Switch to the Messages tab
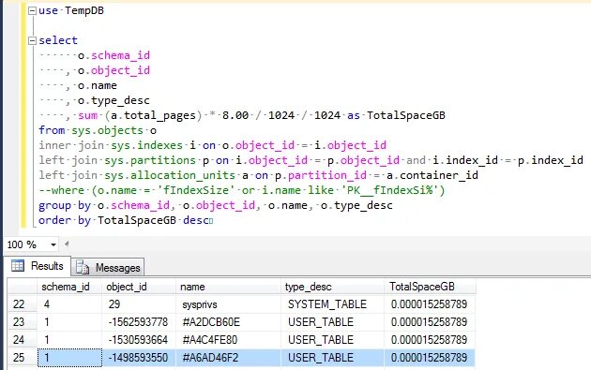Image resolution: width=591 pixels, height=370 pixels. 108,267
